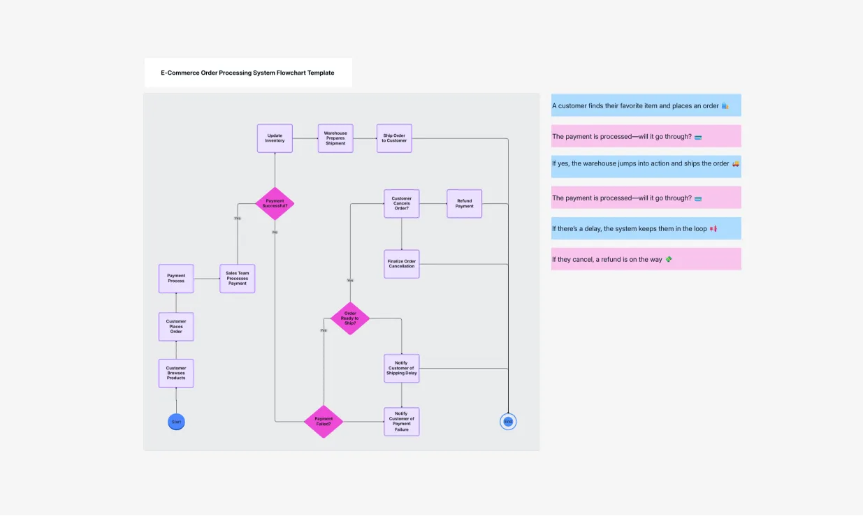Select the Refund Payment box
This screenshot has height=516, width=863.
coord(465,203)
